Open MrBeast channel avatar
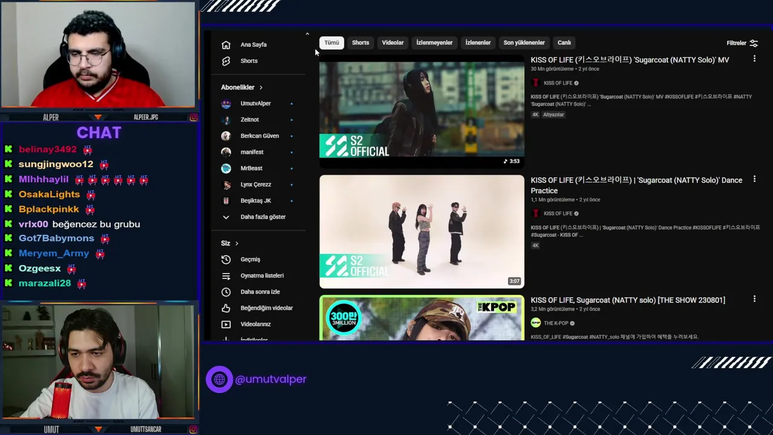 tap(226, 169)
